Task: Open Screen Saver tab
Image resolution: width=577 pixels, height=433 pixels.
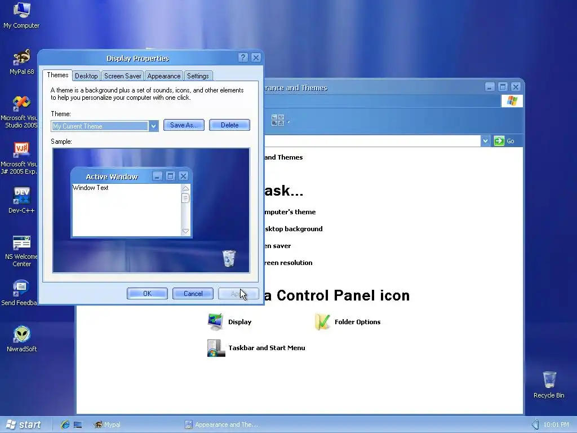Action: 122,76
